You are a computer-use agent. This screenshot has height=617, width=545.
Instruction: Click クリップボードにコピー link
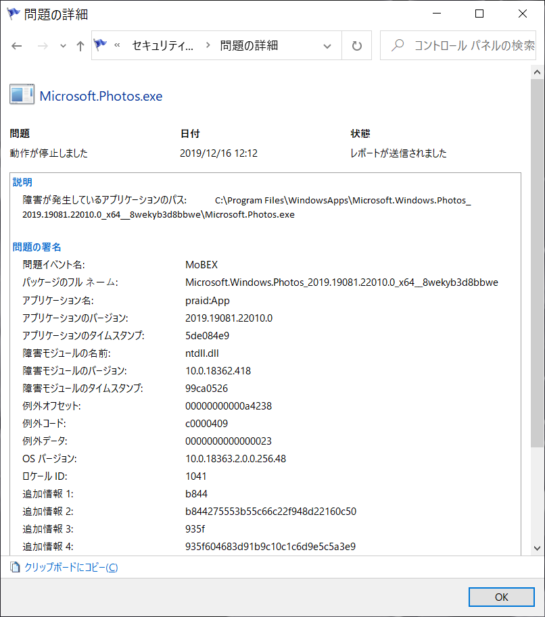point(71,567)
